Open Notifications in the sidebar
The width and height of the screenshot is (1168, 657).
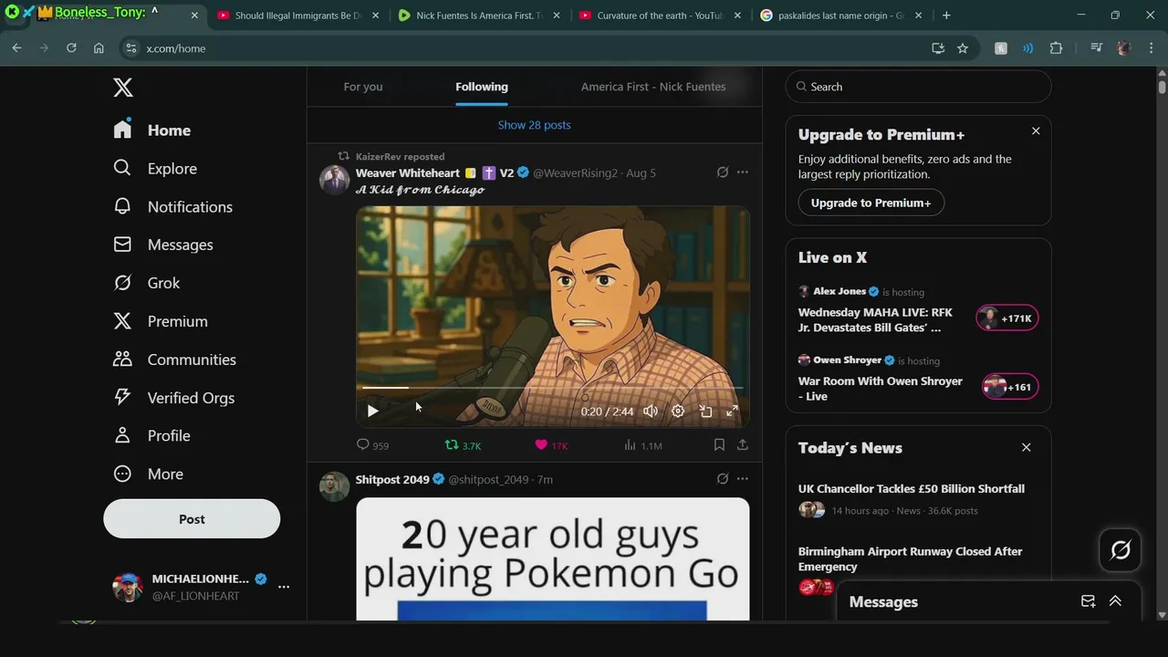point(172,207)
